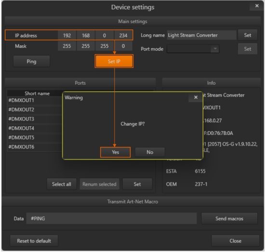The width and height of the screenshot is (265, 252).
Task: Close the Warning dialog with X
Action: tap(196, 97)
